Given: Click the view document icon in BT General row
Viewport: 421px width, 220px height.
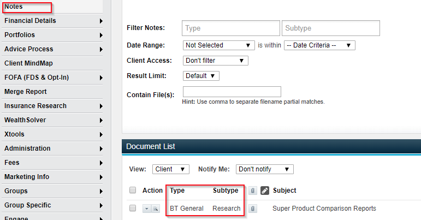Looking at the screenshot, I should pos(156,209).
